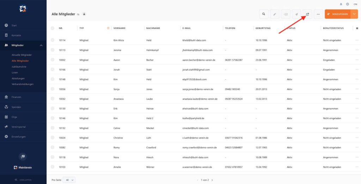The height and width of the screenshot is (184, 361).
Task: Select checkbox for member 10148
Action: [x=53, y=79]
